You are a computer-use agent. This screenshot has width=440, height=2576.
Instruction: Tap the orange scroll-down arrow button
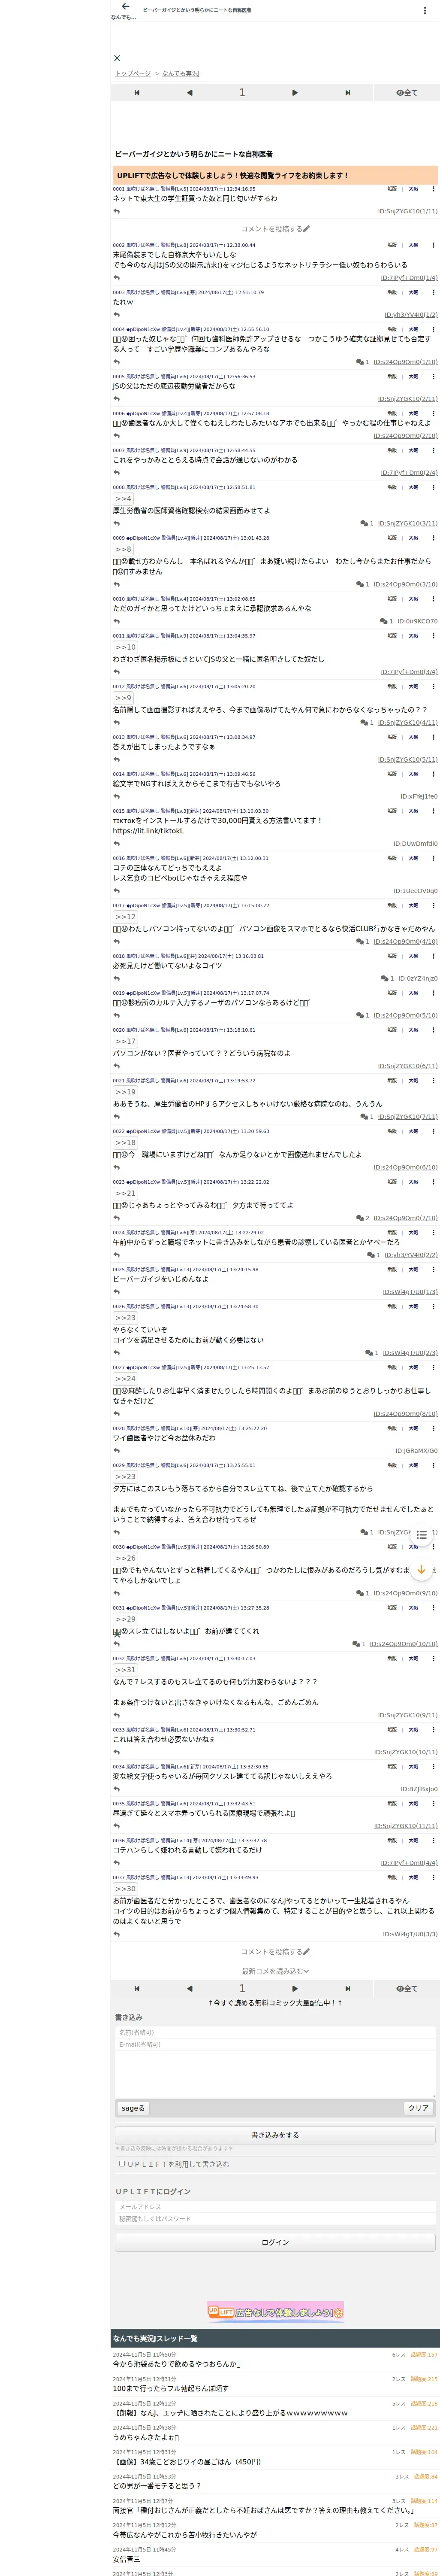point(422,1571)
